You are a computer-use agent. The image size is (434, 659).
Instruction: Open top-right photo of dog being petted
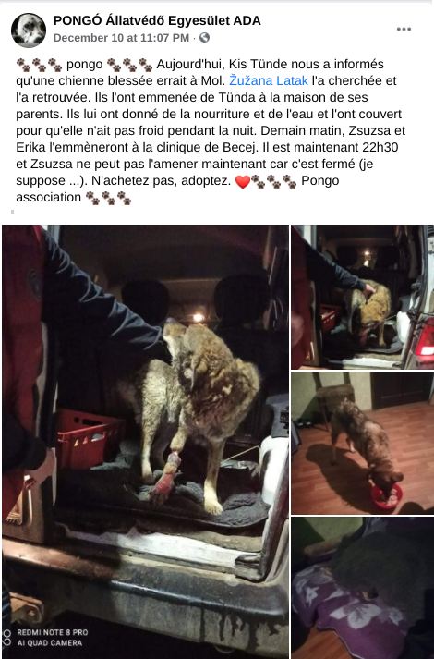(363, 297)
